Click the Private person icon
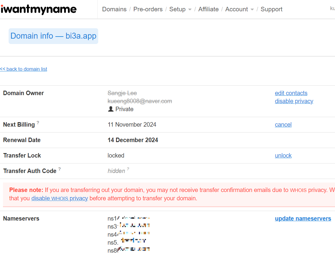The image size is (335, 258). pos(111,109)
